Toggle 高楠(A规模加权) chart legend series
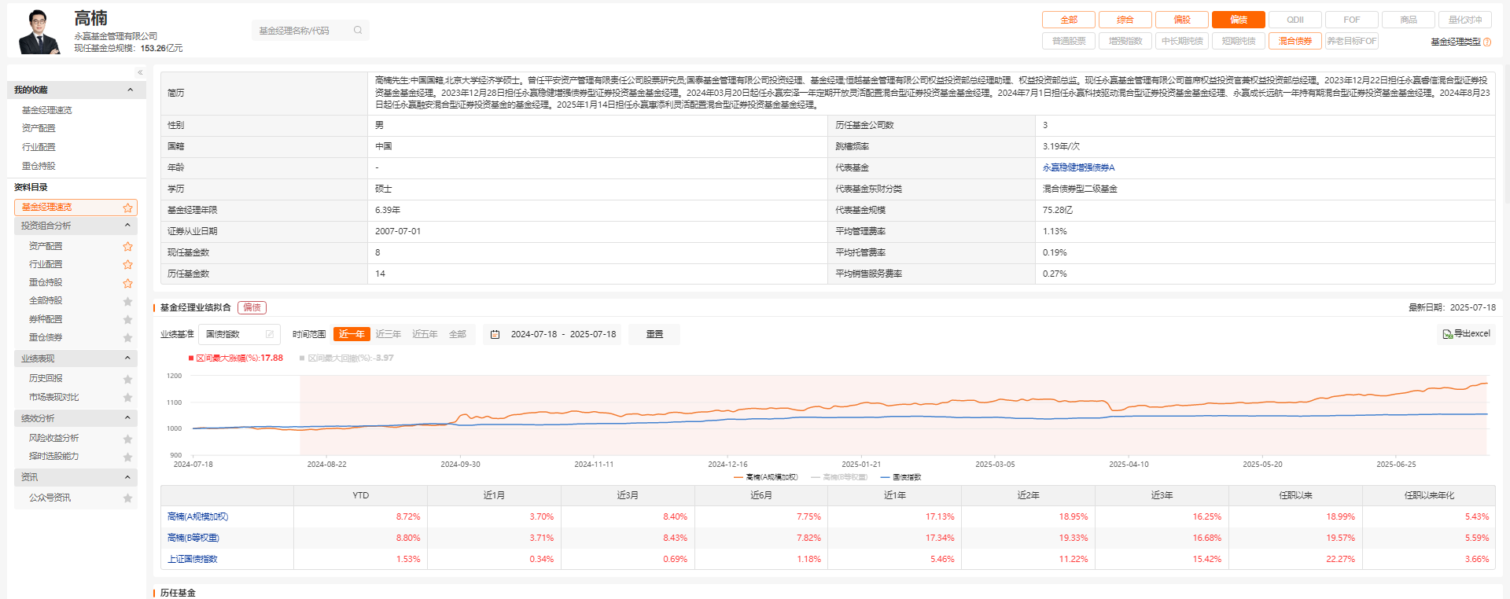 coord(765,477)
